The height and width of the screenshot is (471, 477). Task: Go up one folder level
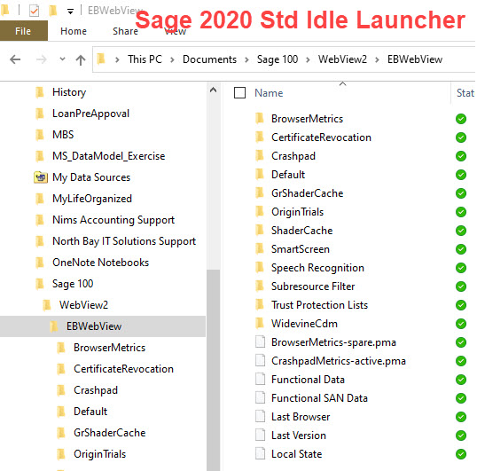point(81,59)
